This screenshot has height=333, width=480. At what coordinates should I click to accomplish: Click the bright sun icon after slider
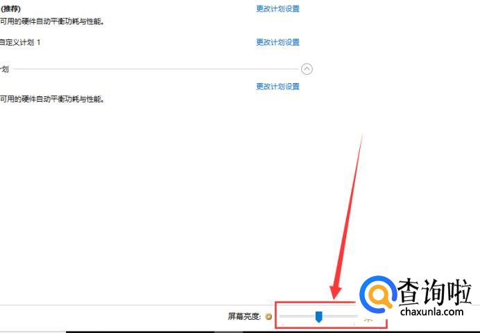coord(368,319)
